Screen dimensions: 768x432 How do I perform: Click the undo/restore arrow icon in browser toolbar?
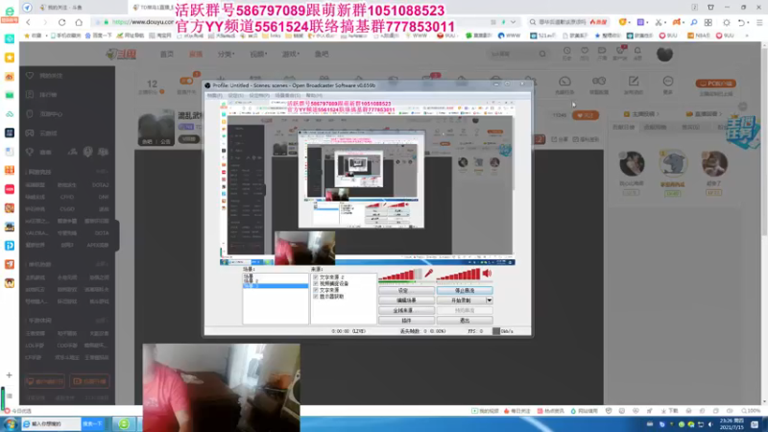(741, 22)
